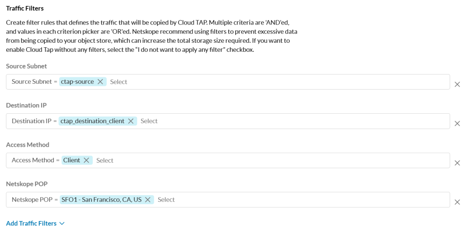The width and height of the screenshot is (467, 231).
Task: Open the Destination IP Select picker
Action: tap(149, 121)
